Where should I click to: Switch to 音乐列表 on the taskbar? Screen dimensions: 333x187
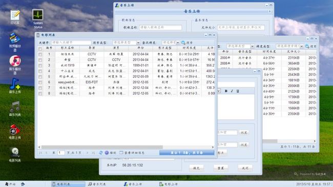point(97,184)
